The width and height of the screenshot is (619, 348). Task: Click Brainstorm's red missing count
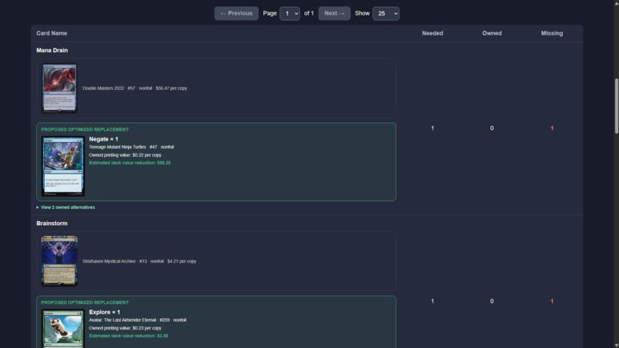(x=552, y=301)
